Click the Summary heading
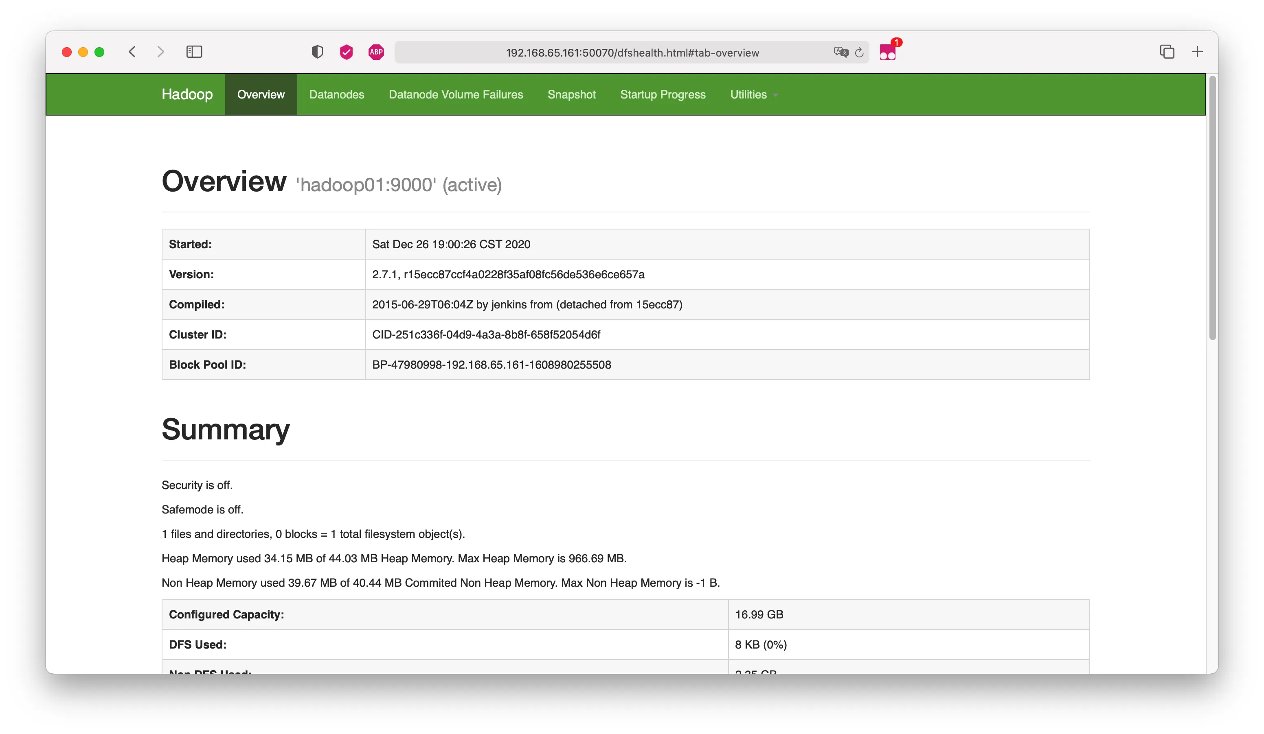 coord(226,429)
